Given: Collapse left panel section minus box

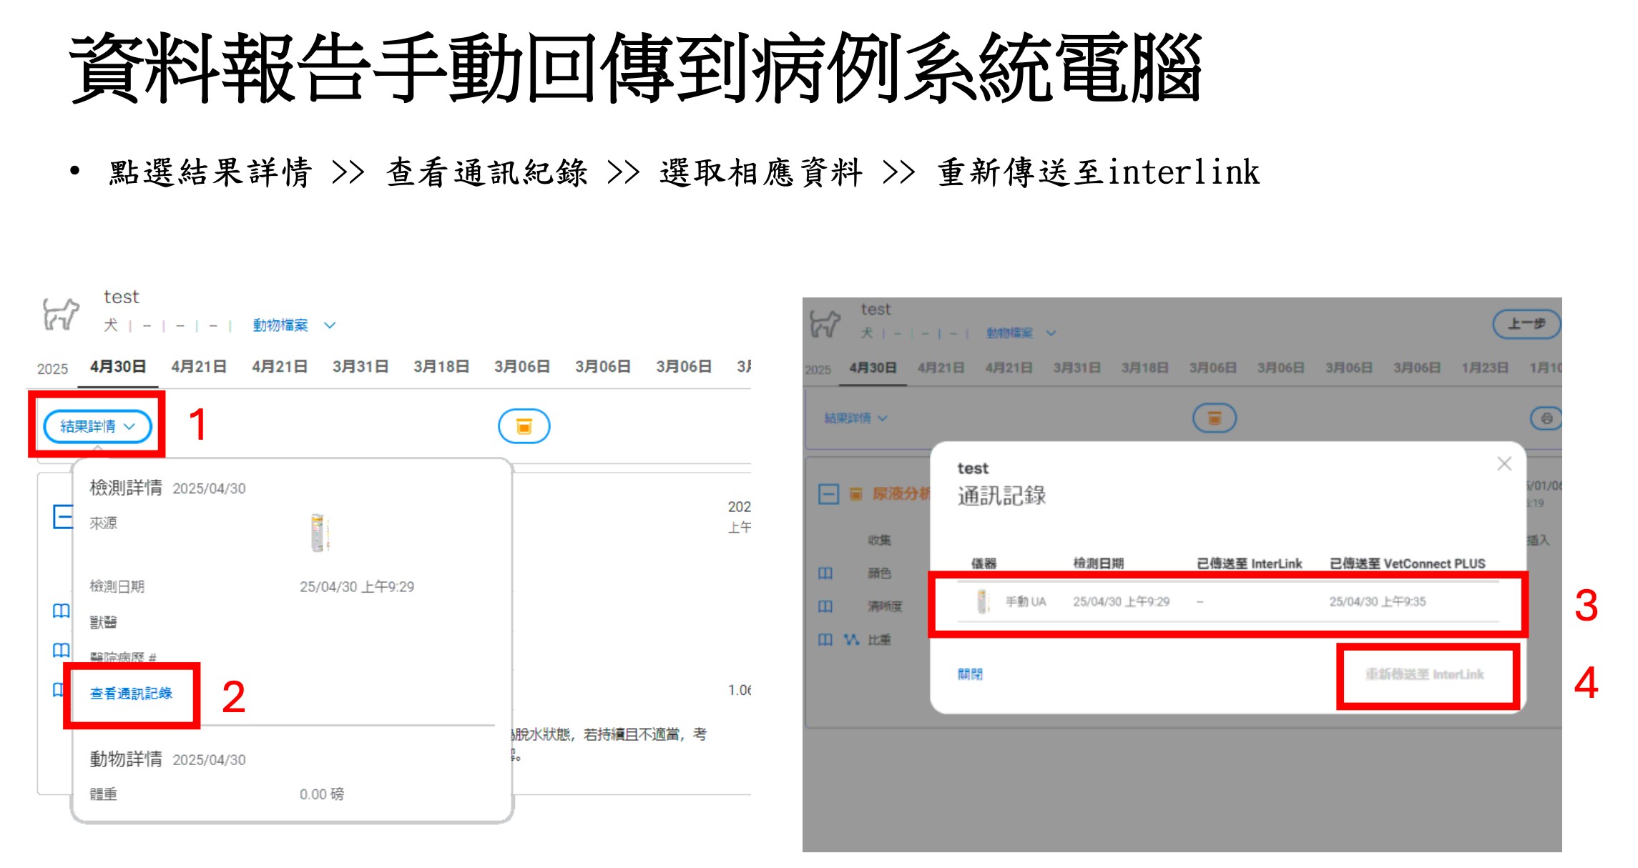Looking at the screenshot, I should [63, 516].
